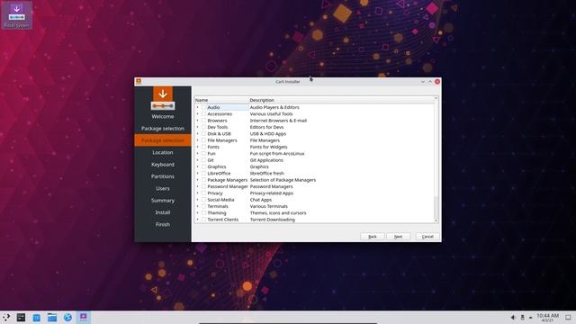This screenshot has width=576, height=324.
Task: Click the package list scrollbar down arrow
Action: 436,220
